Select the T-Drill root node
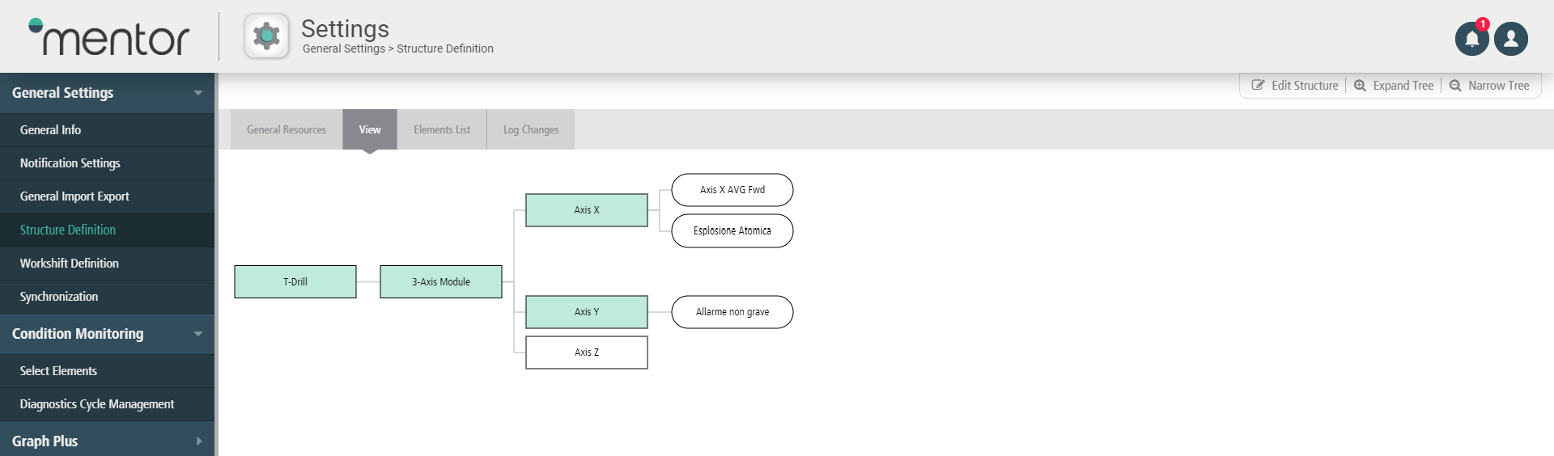1554x456 pixels. 295,282
